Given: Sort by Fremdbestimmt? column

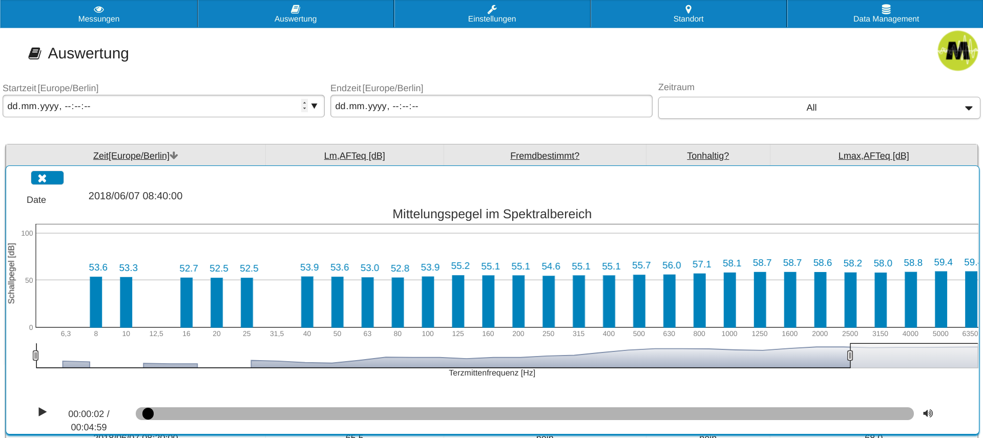Looking at the screenshot, I should (x=545, y=156).
